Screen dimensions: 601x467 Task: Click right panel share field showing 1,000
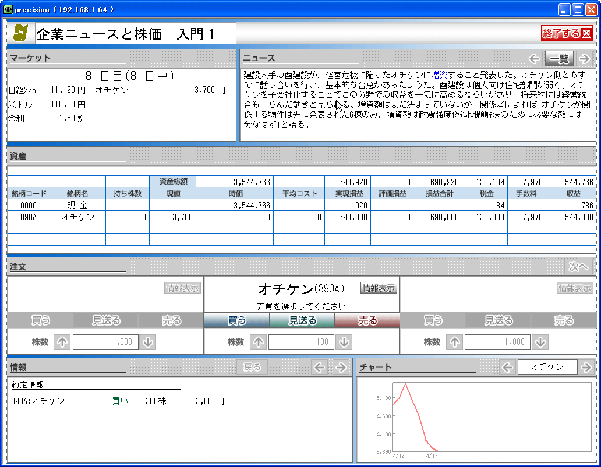(497, 342)
